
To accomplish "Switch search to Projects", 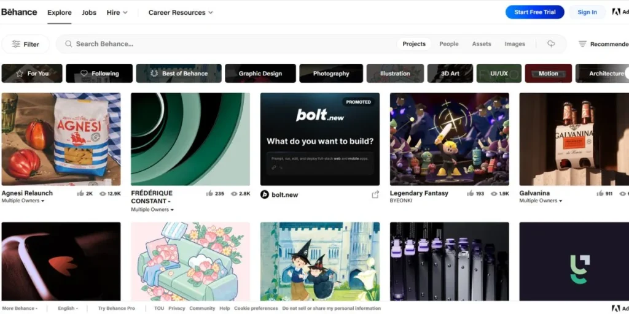I will pos(414,44).
